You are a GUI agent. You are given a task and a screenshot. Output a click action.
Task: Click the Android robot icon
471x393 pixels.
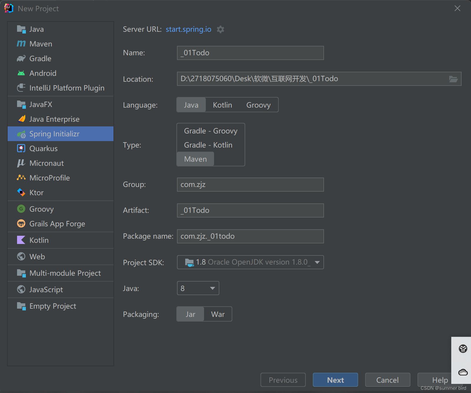click(x=21, y=73)
